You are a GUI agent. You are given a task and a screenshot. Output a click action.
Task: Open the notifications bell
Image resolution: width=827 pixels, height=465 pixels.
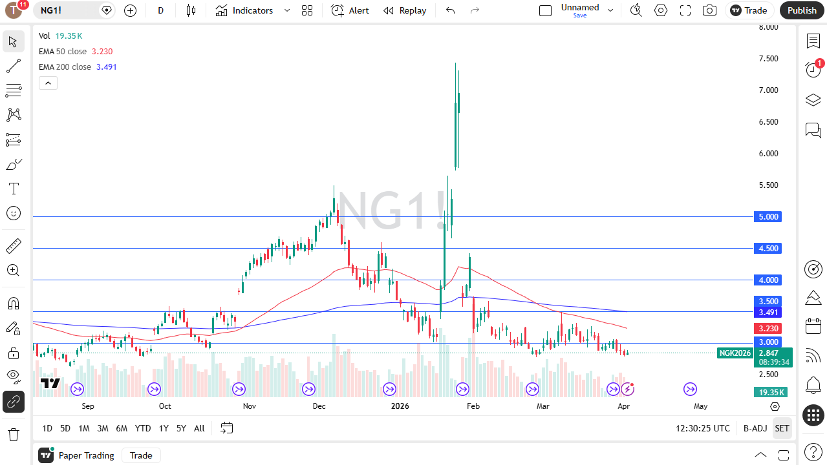pyautogui.click(x=813, y=386)
